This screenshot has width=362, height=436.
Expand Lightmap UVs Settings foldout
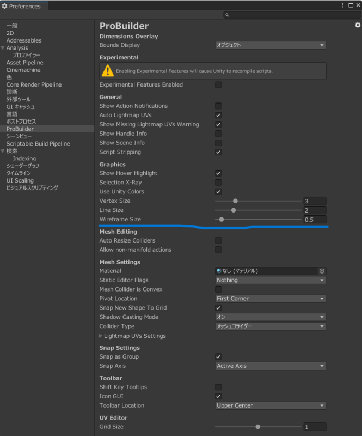tap(101, 336)
